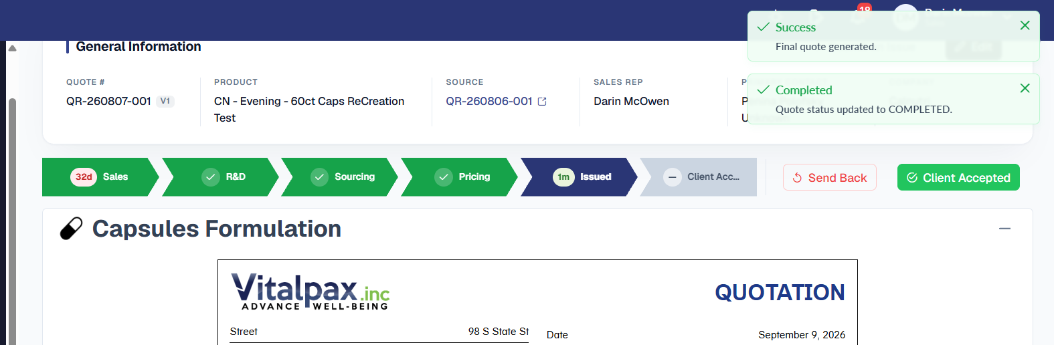The width and height of the screenshot is (1054, 345).
Task: Click the R&D checkmark icon
Action: 211,177
